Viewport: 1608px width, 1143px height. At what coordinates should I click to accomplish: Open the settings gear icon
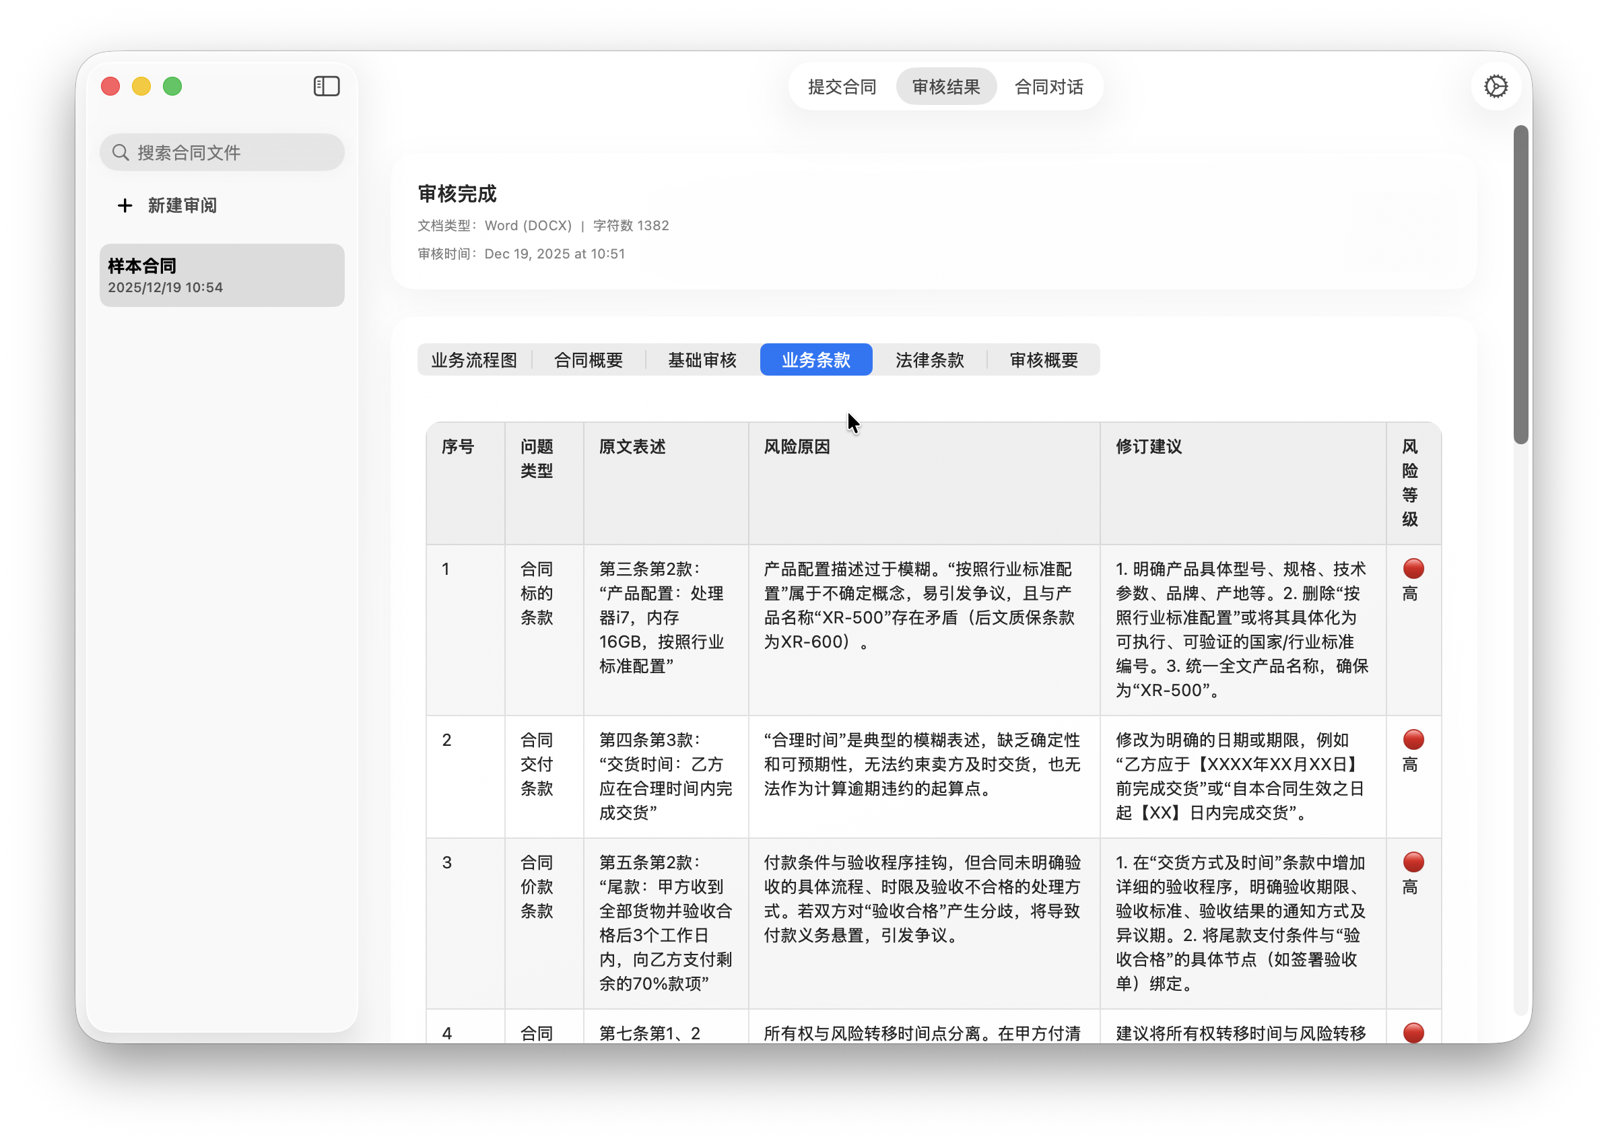pyautogui.click(x=1496, y=86)
